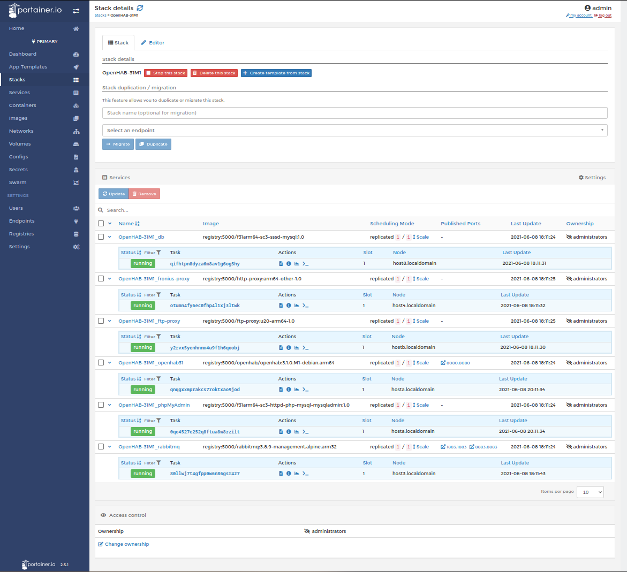Open the Items per page dropdown

click(590, 492)
